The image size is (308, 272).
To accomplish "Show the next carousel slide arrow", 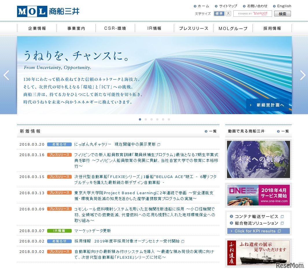I will [x=303, y=75].
